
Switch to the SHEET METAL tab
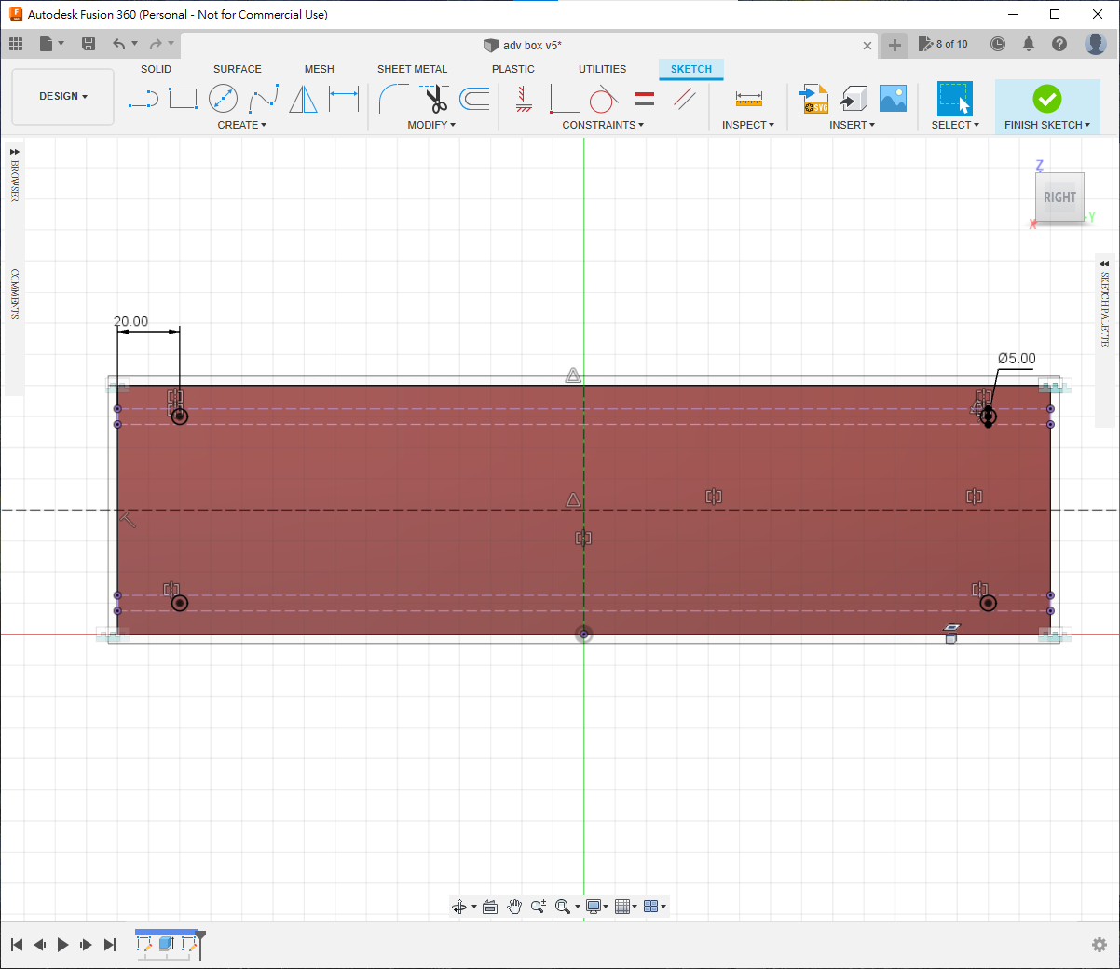412,69
